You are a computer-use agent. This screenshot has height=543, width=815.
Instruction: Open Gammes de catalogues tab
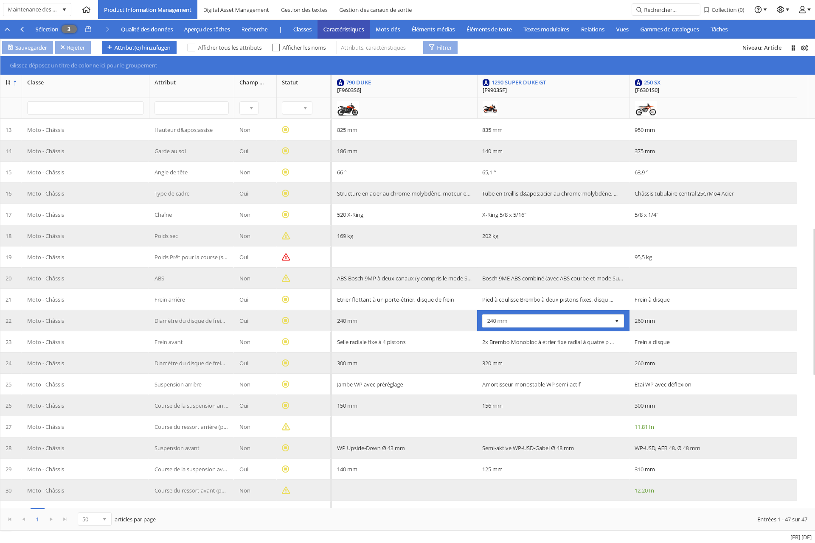point(669,29)
